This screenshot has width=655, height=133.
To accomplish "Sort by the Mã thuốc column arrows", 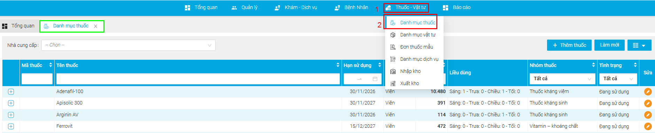I will point(50,65).
